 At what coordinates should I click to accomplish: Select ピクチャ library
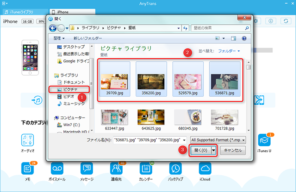(69, 89)
